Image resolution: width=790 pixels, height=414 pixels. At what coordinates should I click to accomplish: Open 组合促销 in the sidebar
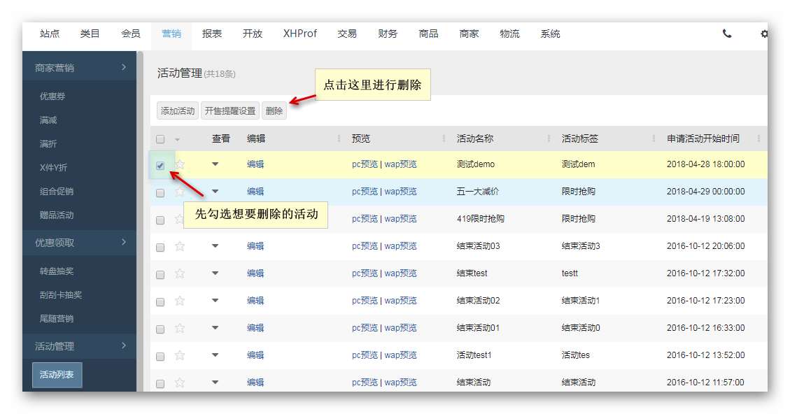(x=57, y=191)
